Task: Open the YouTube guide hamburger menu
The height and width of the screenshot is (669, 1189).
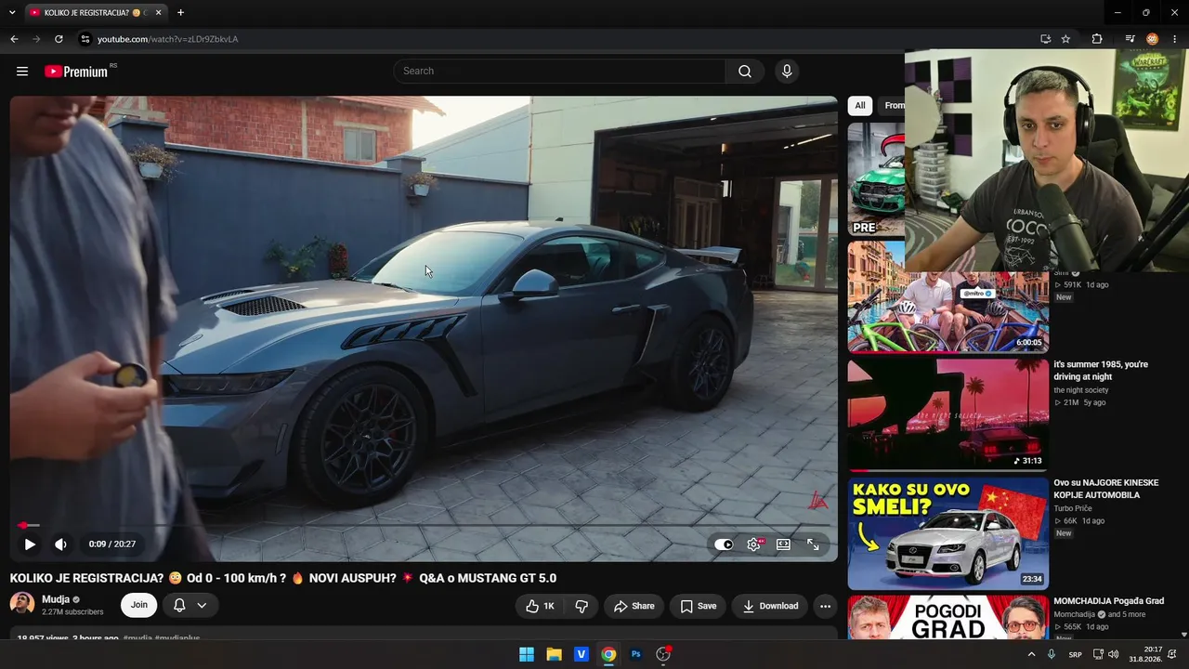Action: point(22,72)
